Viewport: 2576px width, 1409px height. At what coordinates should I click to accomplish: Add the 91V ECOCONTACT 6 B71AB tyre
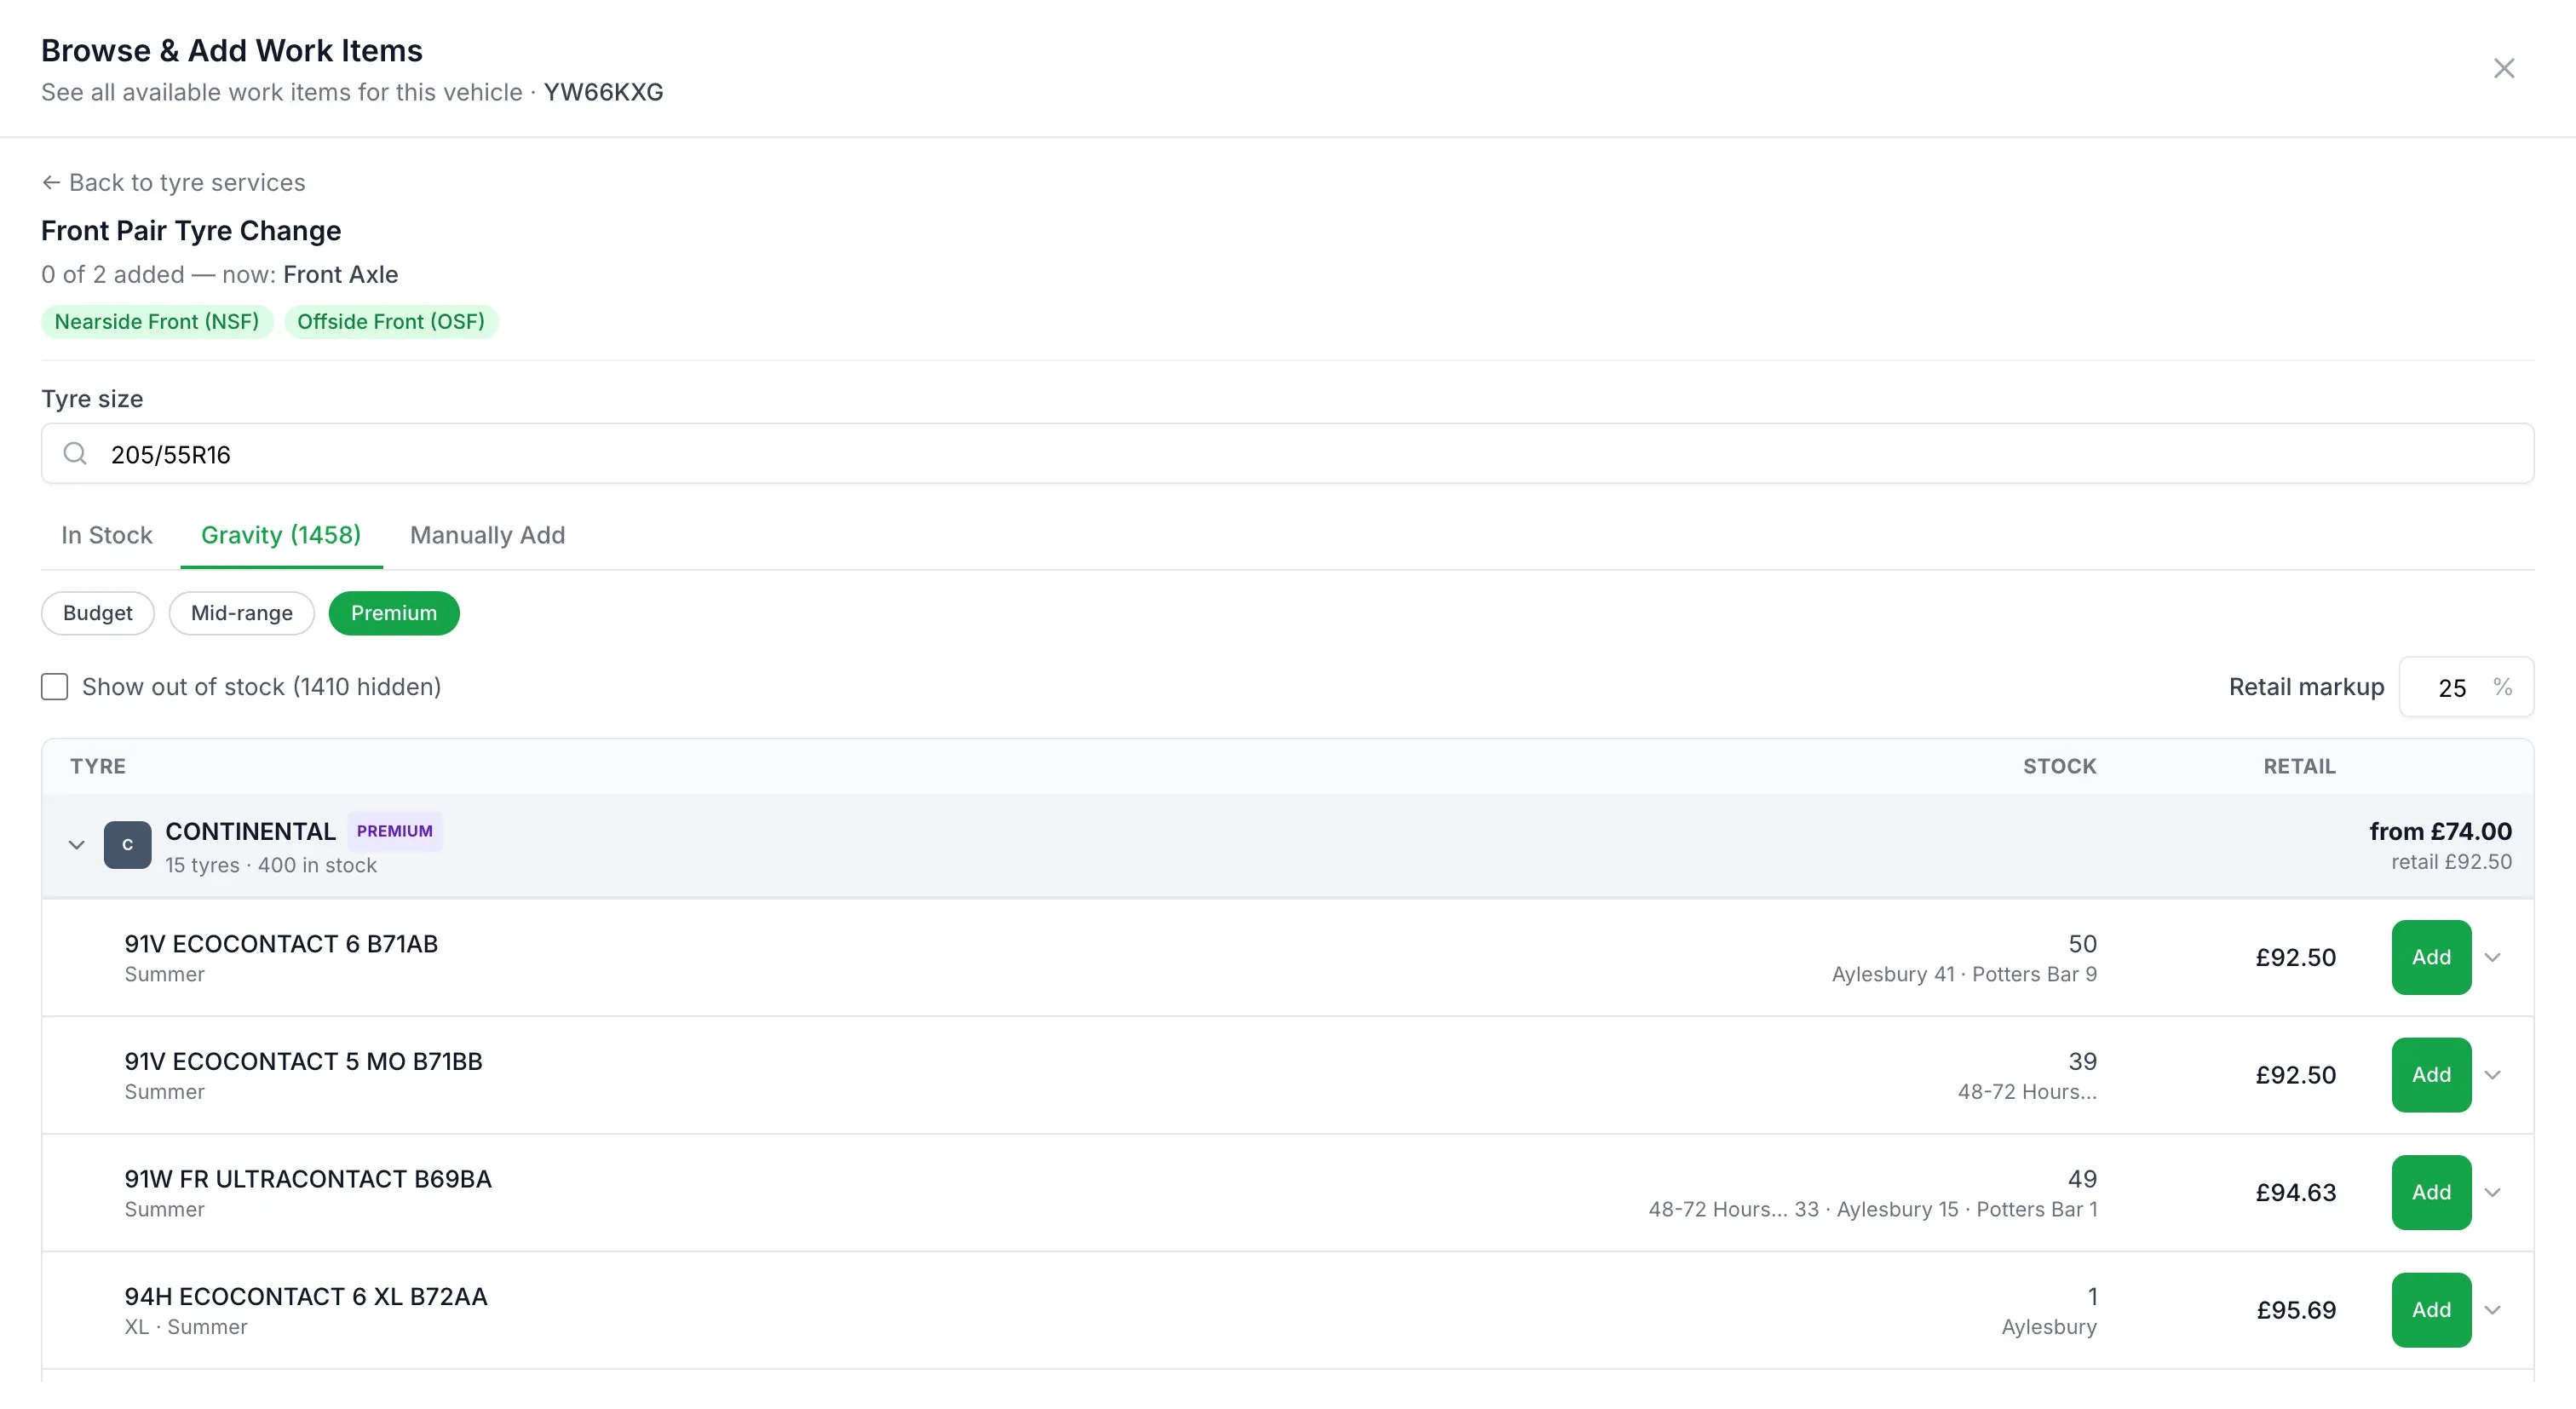pos(2431,957)
